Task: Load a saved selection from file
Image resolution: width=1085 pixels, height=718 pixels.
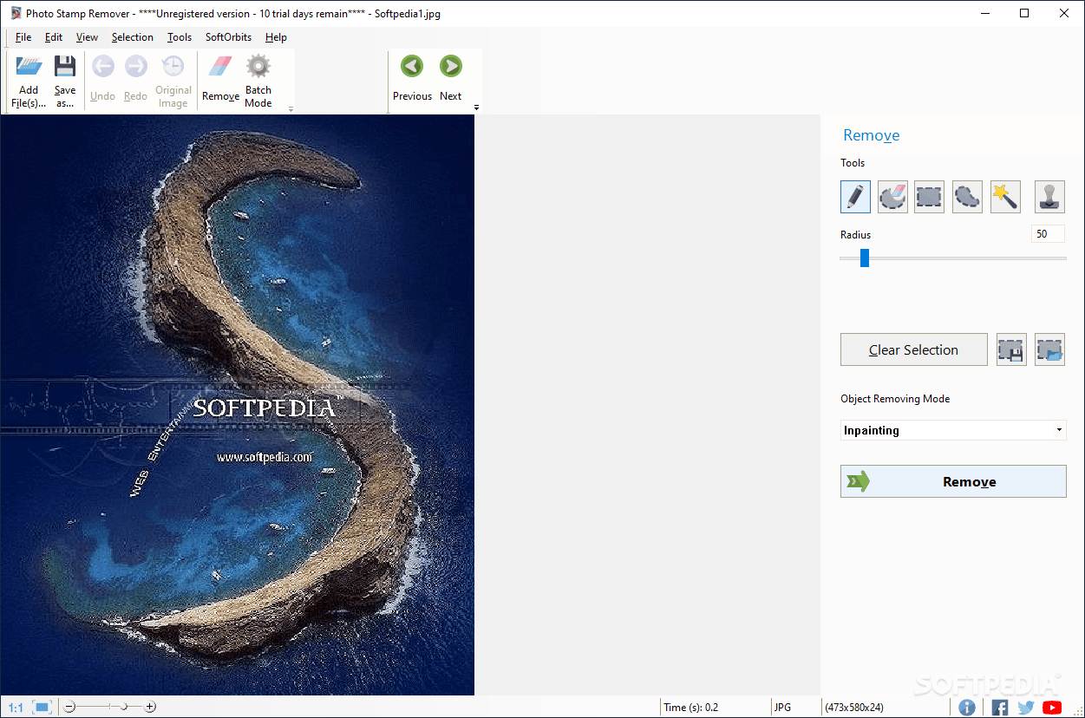Action: tap(1049, 349)
